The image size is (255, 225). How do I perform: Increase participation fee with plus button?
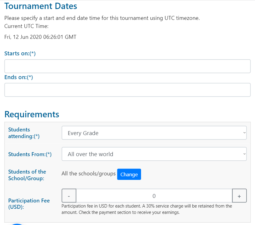(239, 196)
